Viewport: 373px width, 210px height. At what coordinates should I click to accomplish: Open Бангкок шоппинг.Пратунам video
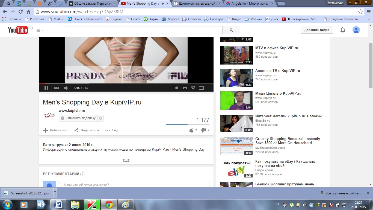pyautogui.click(x=285, y=184)
